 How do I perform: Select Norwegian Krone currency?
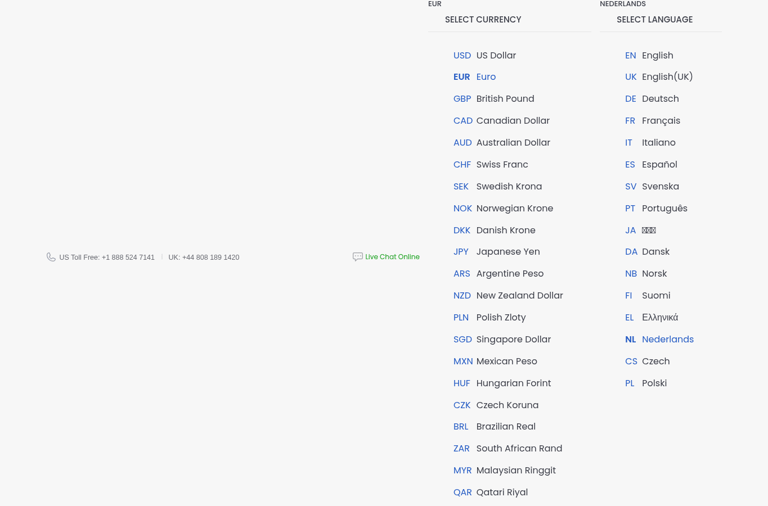(504, 209)
